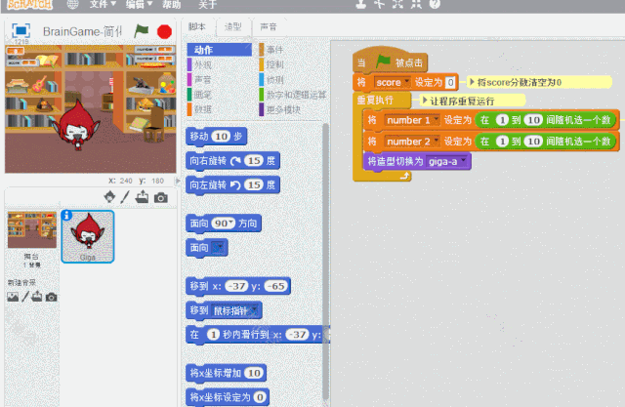Open the language globe menu
Screen dimensions: 625x407
coord(72,4)
